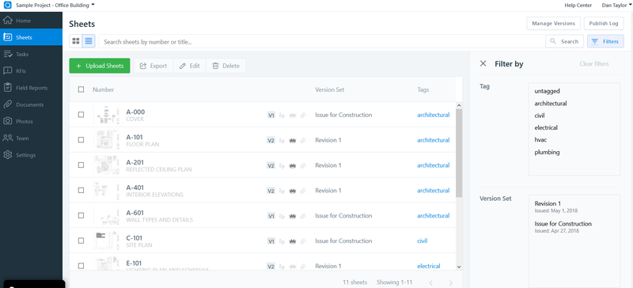
Task: Check the C-101 SITE PLAN checkbox
Action: click(x=81, y=241)
